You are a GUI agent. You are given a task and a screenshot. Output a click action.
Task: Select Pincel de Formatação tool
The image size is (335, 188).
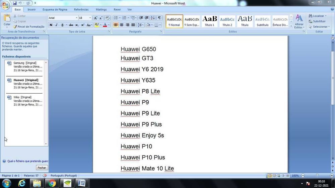[x=29, y=27]
